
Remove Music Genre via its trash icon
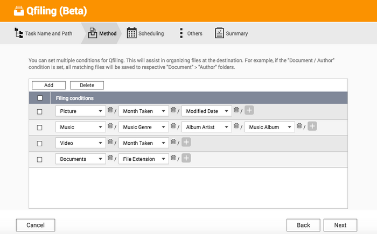coord(173,126)
